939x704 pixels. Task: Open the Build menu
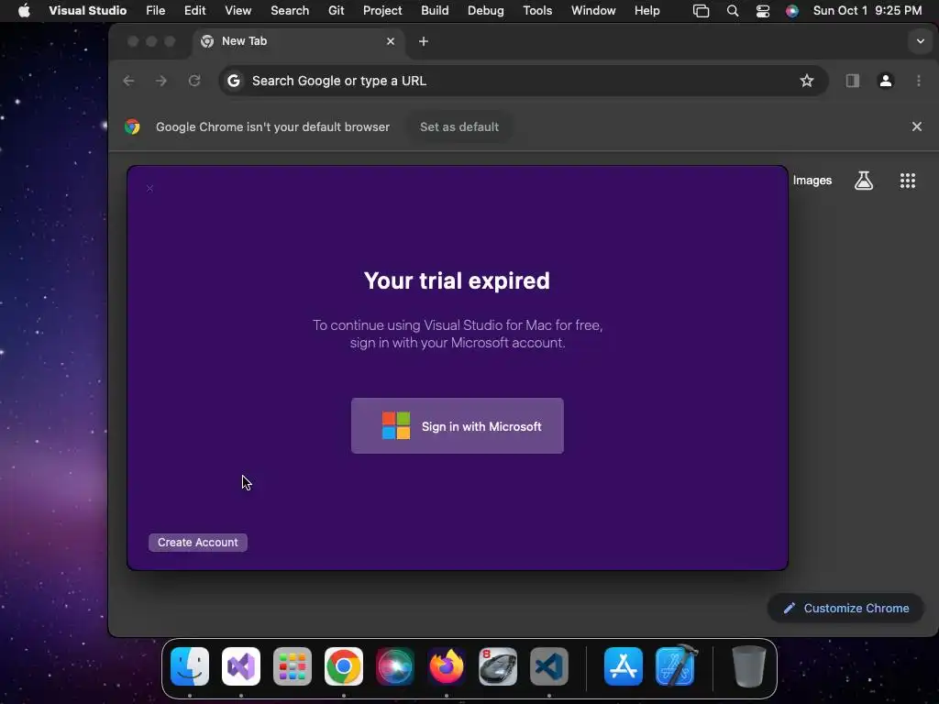click(435, 11)
